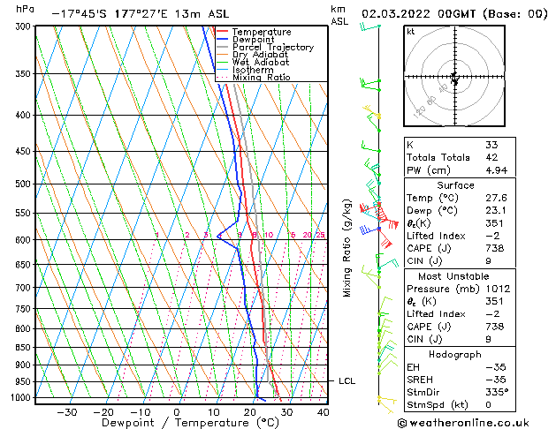Click the '0' temperature axis tick

[177, 412]
